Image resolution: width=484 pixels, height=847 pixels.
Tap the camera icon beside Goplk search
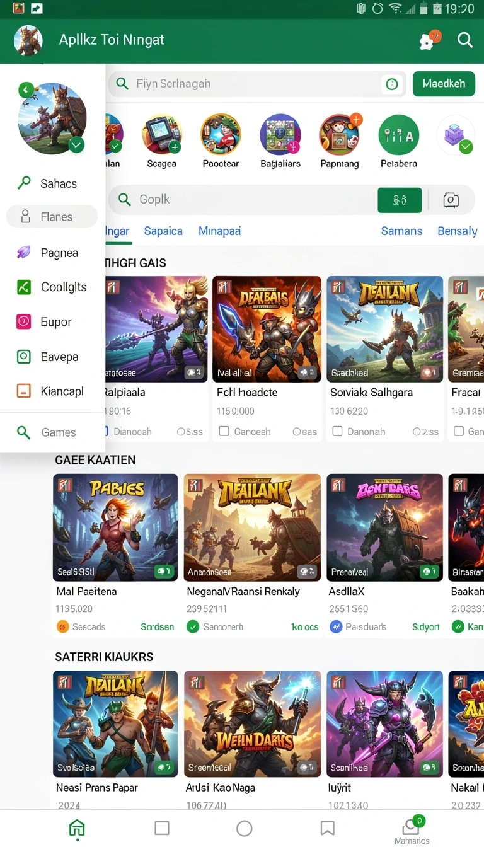point(451,200)
